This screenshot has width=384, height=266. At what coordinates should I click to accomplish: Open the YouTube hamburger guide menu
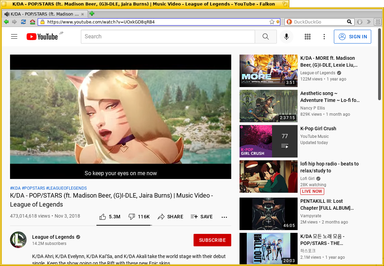14,37
